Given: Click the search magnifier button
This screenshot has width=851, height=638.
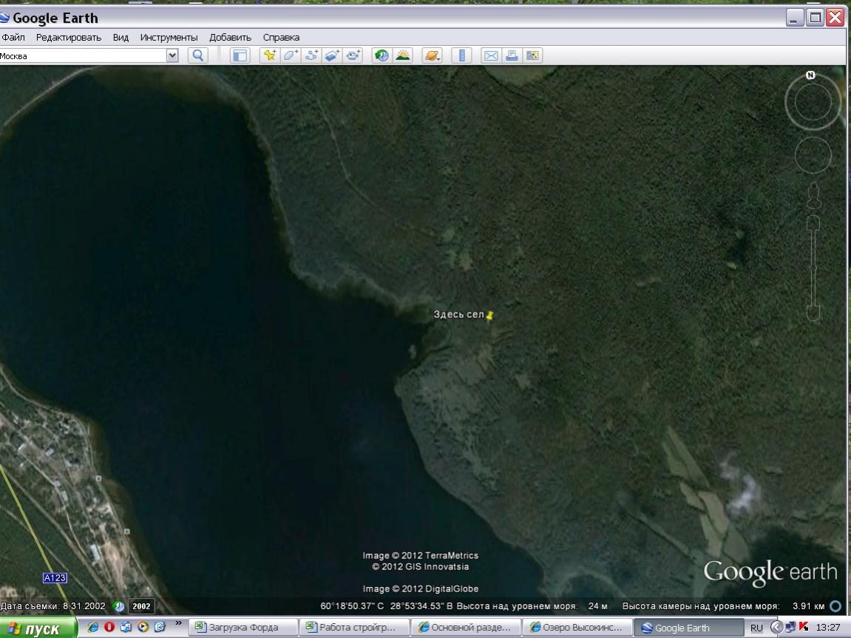Looking at the screenshot, I should 197,55.
